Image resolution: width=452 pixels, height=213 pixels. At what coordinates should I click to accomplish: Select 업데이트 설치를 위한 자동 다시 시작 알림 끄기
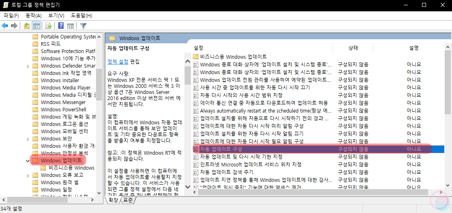318,134
